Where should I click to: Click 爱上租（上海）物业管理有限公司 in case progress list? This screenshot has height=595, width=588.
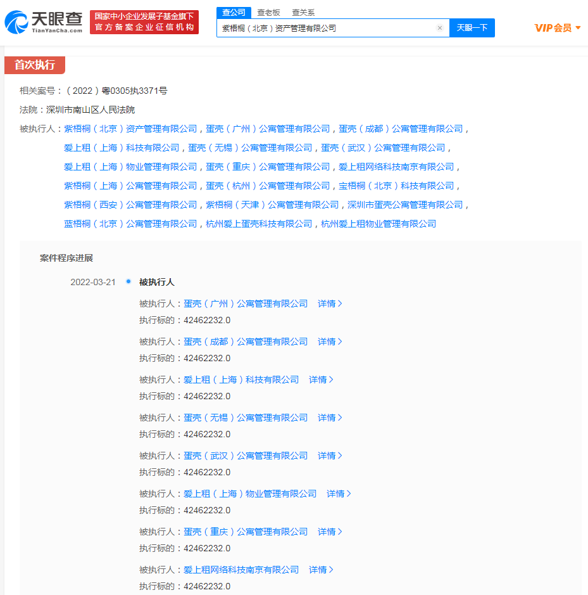(250, 494)
